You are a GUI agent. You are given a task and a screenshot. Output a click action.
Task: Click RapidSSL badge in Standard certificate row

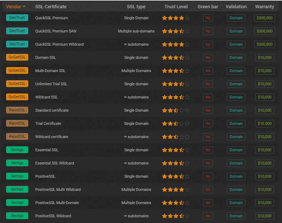(17, 110)
